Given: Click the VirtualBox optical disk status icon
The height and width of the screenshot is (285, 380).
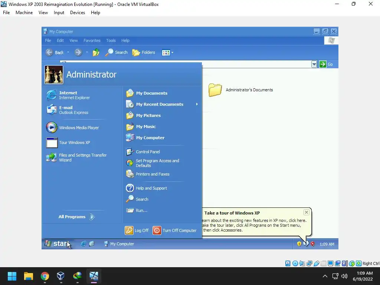Looking at the screenshot, I should 295,263.
